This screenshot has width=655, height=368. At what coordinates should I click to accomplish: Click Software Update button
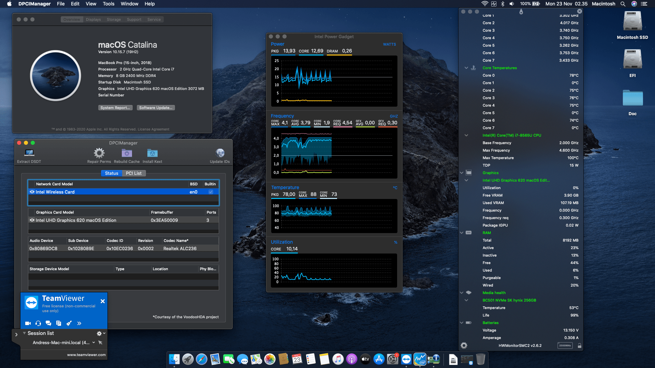point(156,108)
